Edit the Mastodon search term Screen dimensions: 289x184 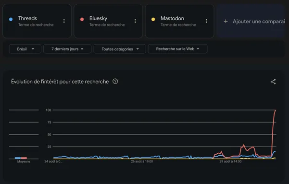point(172,18)
